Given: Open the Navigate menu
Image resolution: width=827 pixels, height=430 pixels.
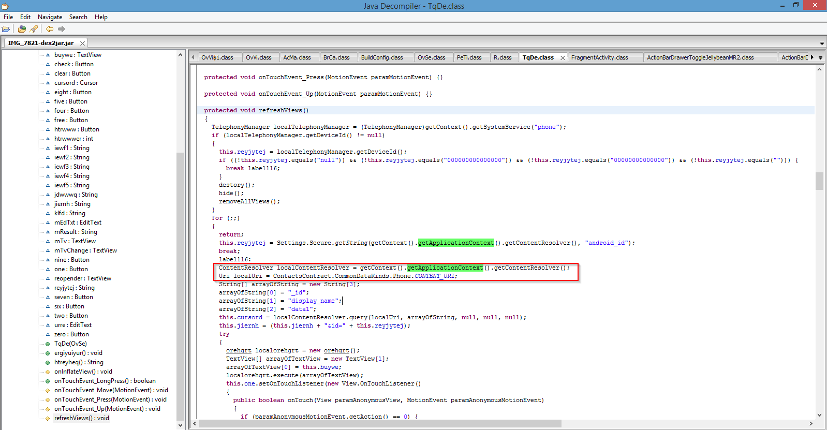Looking at the screenshot, I should click(50, 17).
